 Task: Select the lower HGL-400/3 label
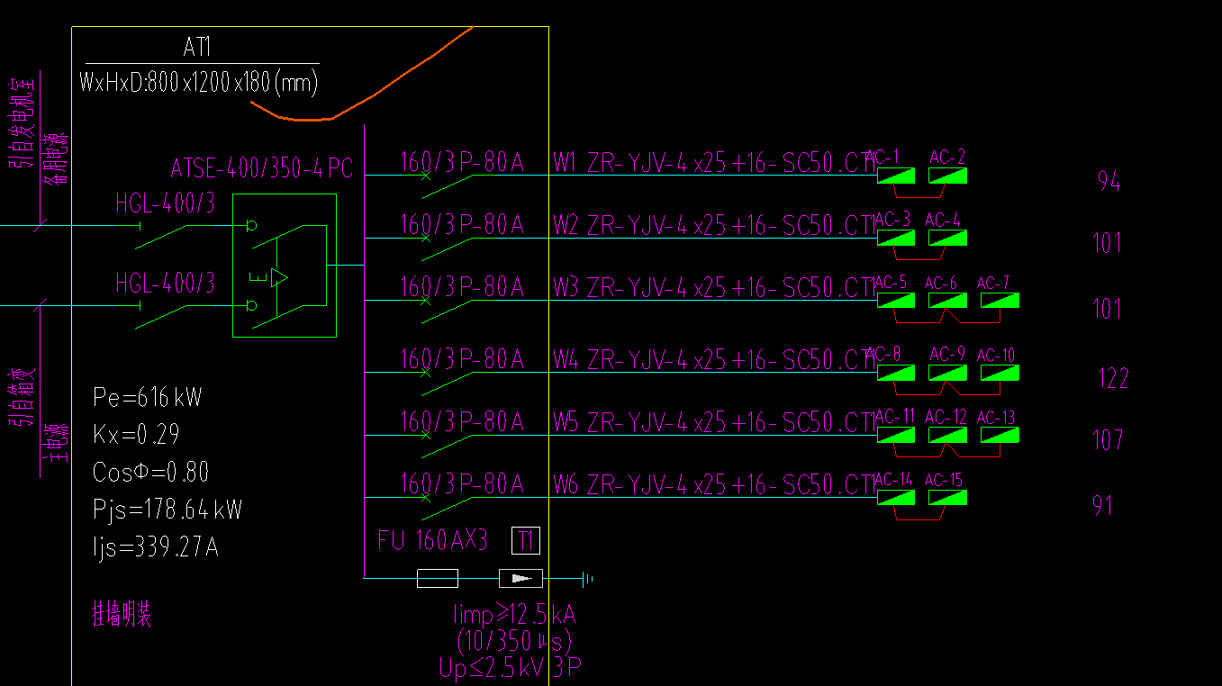[166, 284]
